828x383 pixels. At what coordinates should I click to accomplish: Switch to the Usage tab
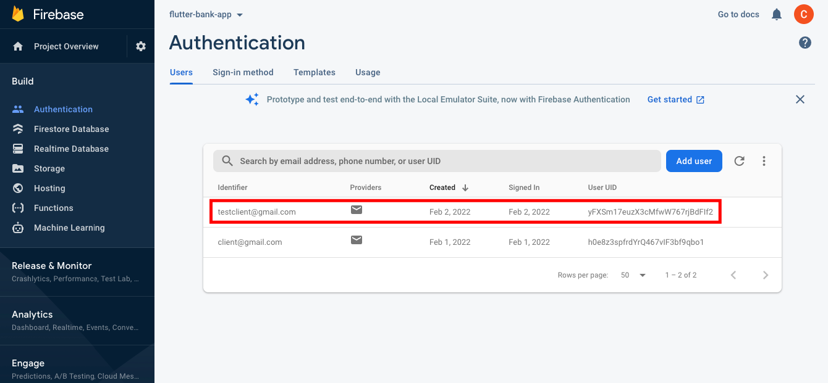pos(368,72)
